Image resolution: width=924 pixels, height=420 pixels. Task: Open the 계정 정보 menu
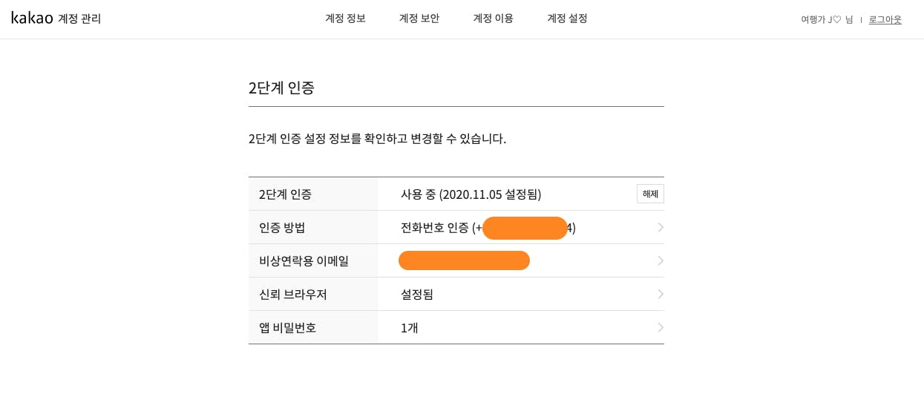345,19
